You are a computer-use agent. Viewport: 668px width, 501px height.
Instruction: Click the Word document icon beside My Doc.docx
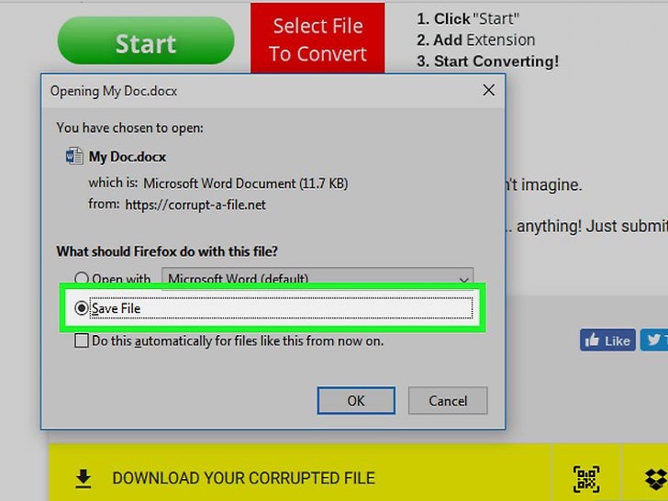click(x=74, y=156)
